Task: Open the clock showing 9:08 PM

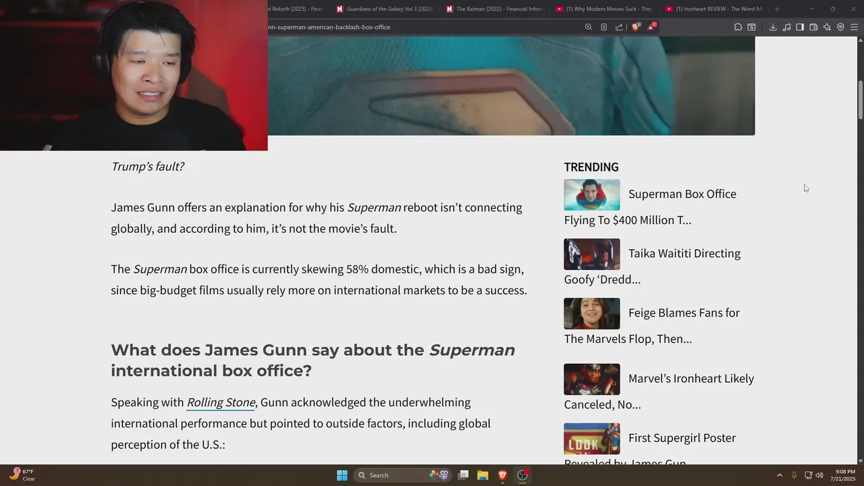Action: [x=845, y=475]
